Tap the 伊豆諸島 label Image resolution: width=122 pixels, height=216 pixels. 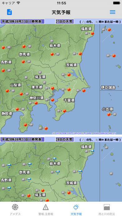[x=108, y=88]
